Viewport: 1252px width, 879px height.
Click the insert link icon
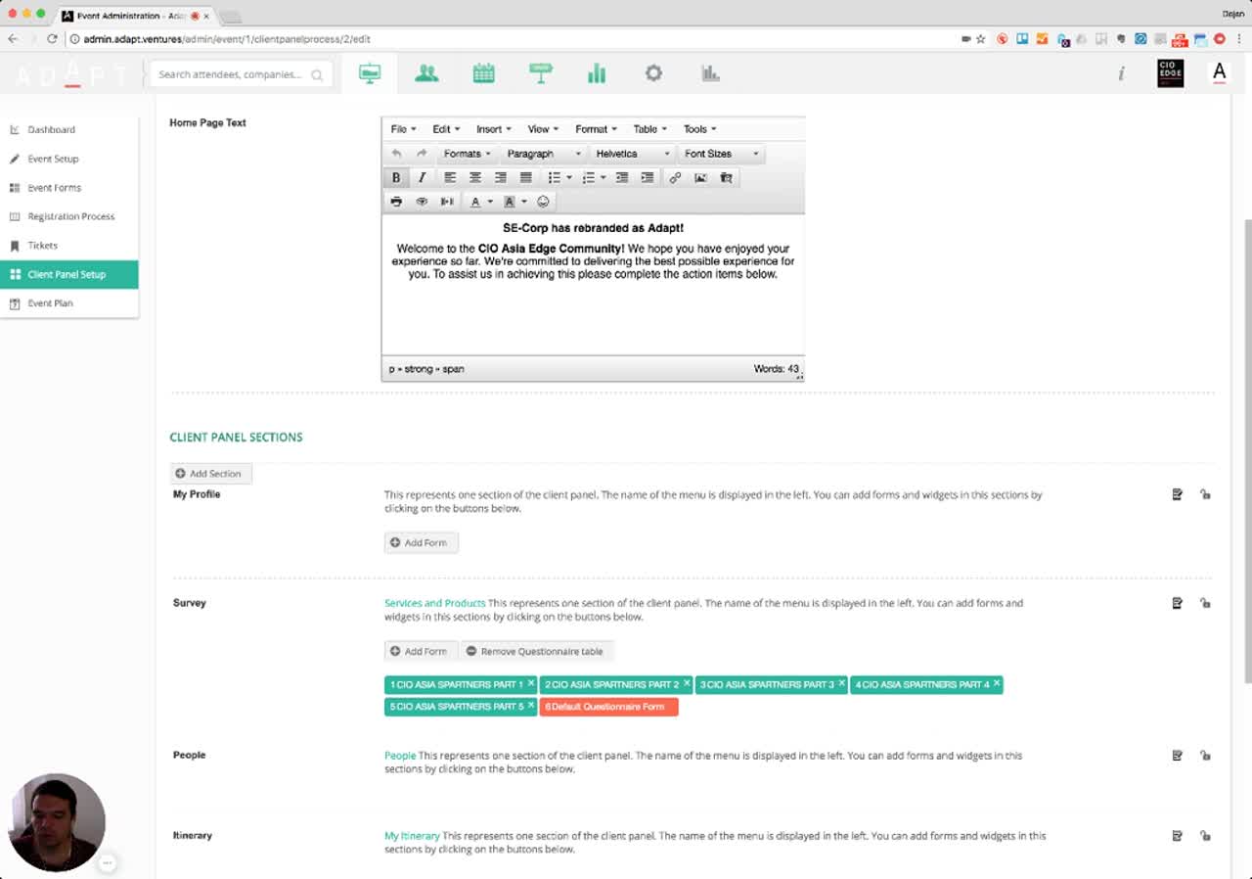point(675,177)
